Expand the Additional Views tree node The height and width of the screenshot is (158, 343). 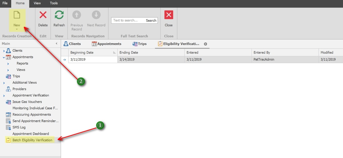(4, 83)
